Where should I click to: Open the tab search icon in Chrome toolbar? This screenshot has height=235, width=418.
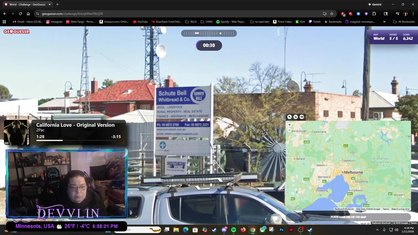[386, 14]
